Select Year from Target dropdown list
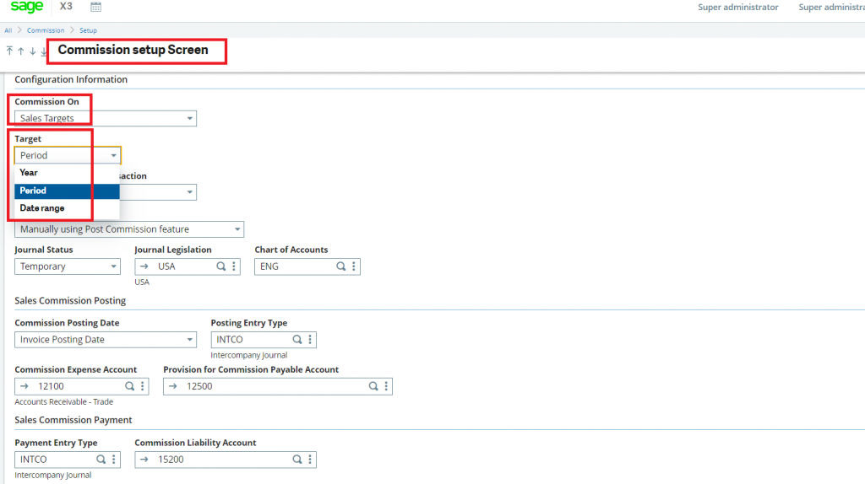The width and height of the screenshot is (865, 484). click(x=29, y=173)
